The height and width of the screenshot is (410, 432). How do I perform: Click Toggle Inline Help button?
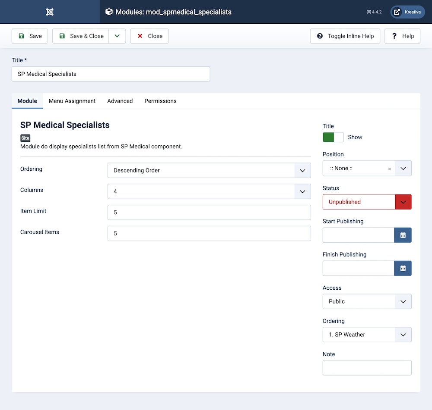345,36
